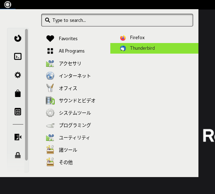Click the toolbox icon for 諸ツール
The width and height of the screenshot is (215, 194).
[x=50, y=150]
